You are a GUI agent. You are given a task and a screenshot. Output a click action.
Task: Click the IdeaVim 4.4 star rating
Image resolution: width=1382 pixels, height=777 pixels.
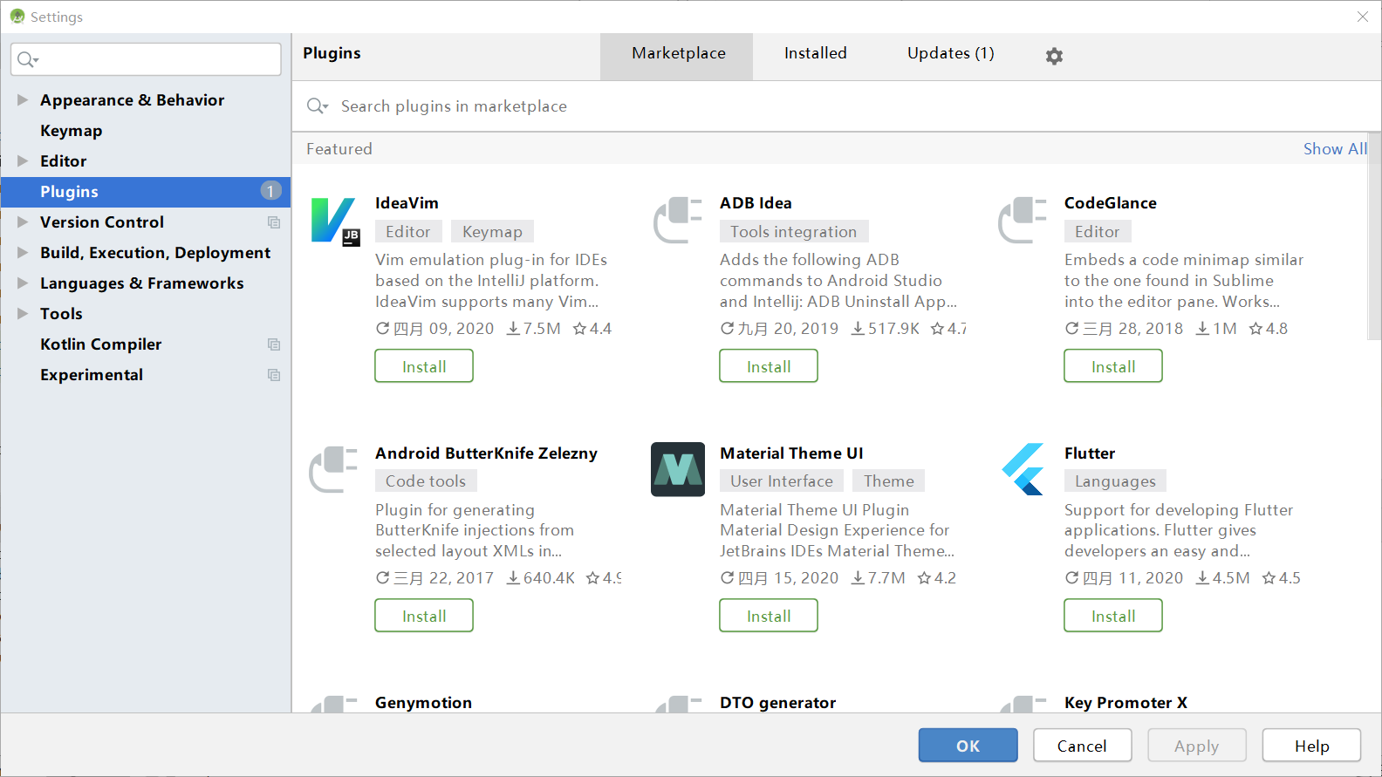592,329
